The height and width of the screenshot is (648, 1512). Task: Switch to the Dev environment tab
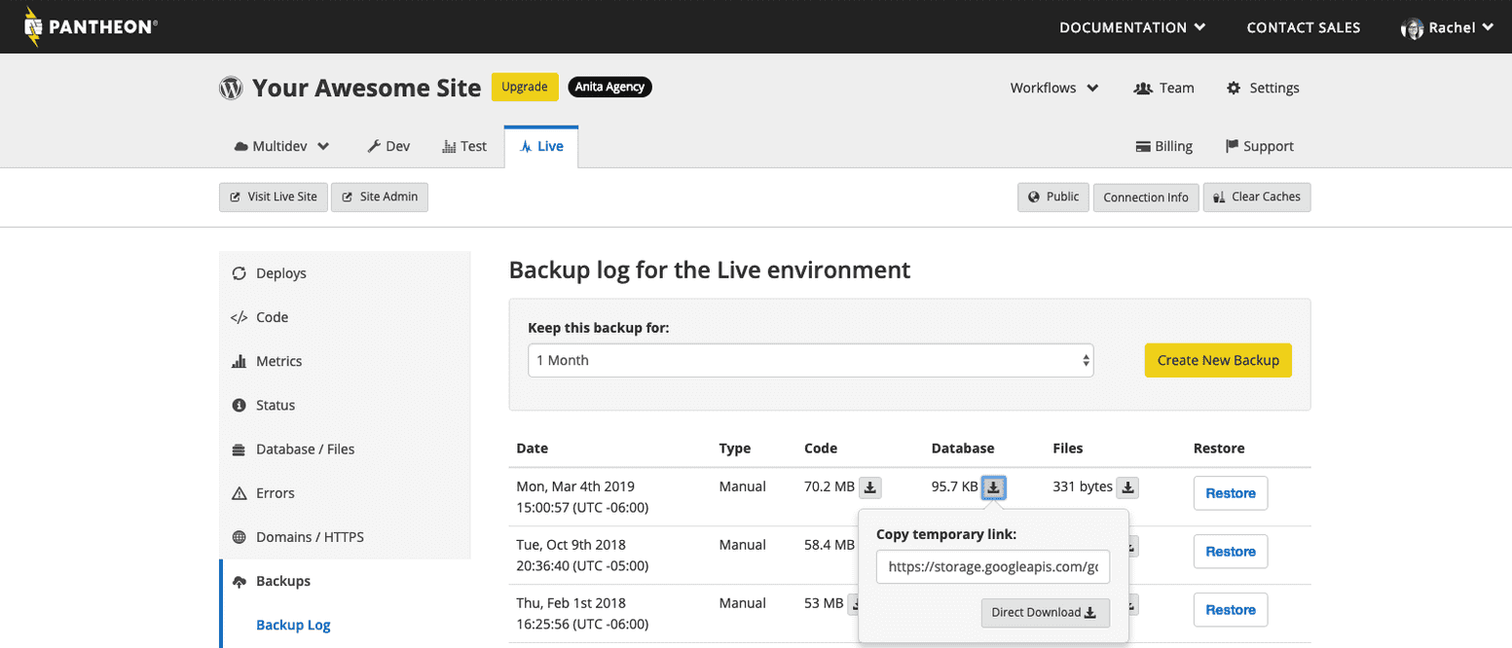[x=388, y=146]
